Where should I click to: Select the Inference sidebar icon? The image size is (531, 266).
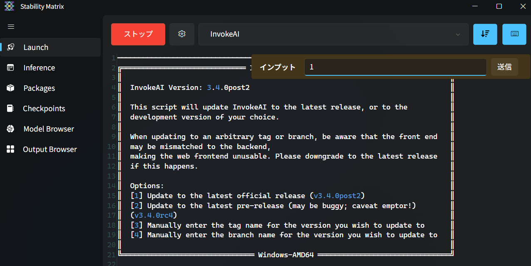click(x=10, y=67)
